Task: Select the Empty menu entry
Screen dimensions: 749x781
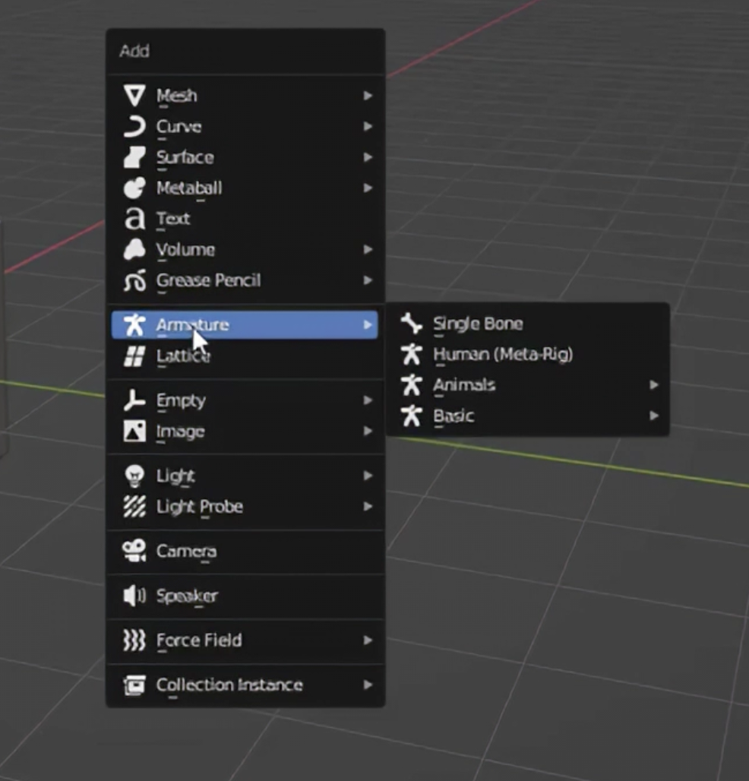Action: [245, 400]
